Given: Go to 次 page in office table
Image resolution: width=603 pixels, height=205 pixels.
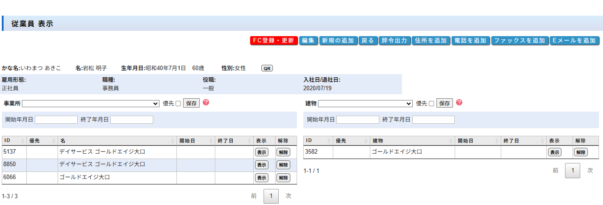Looking at the screenshot, I should (288, 196).
